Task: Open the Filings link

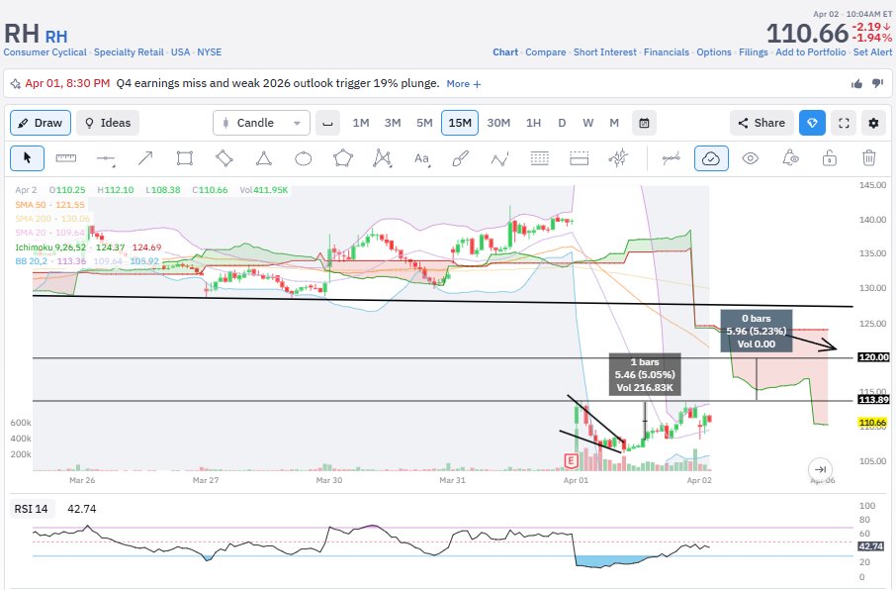Action: [754, 52]
